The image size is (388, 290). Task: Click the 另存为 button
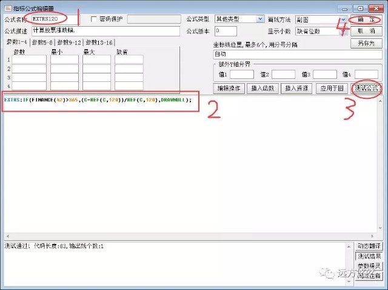pyautogui.click(x=366, y=43)
